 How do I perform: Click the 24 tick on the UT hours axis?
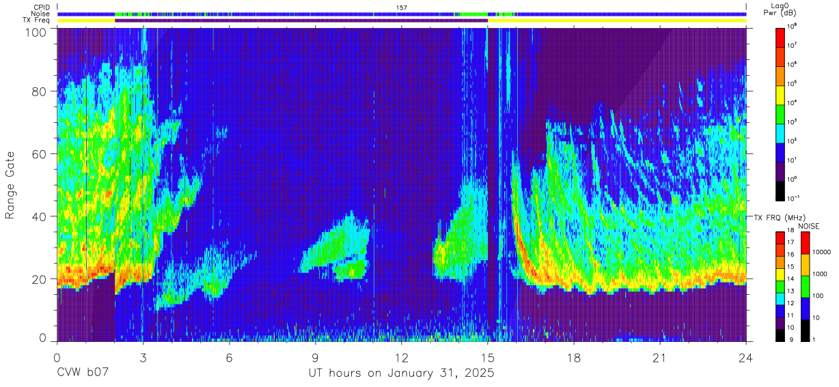pyautogui.click(x=746, y=358)
